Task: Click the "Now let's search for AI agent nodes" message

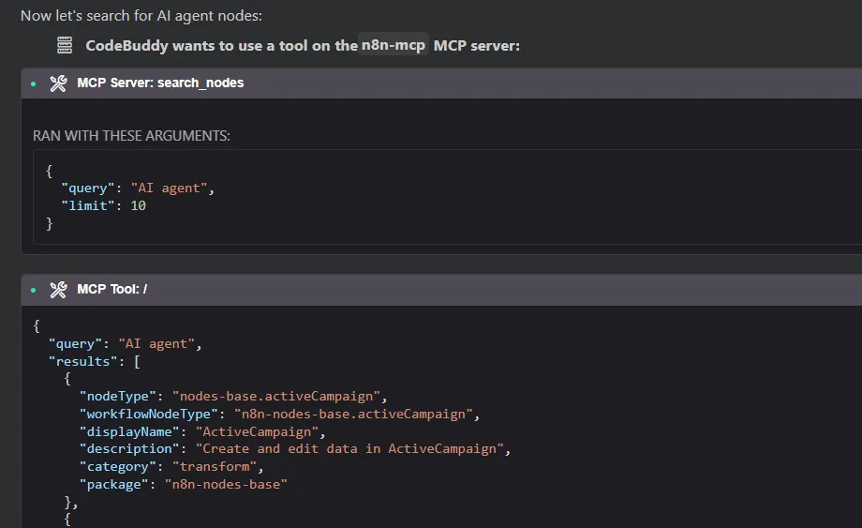Action: (x=141, y=16)
